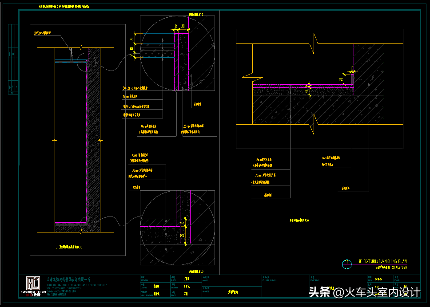Click the 8 dimension in upper detail

point(176,26)
